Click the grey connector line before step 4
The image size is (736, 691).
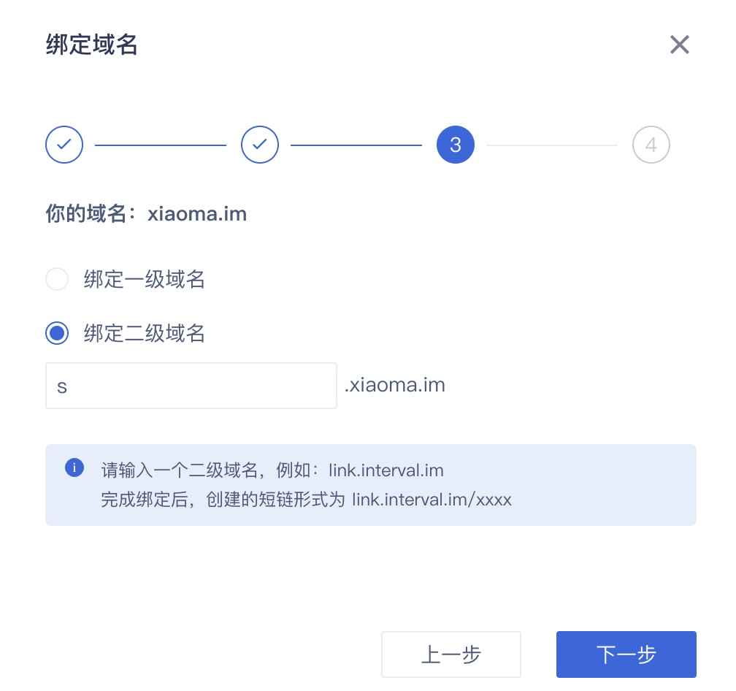[552, 145]
